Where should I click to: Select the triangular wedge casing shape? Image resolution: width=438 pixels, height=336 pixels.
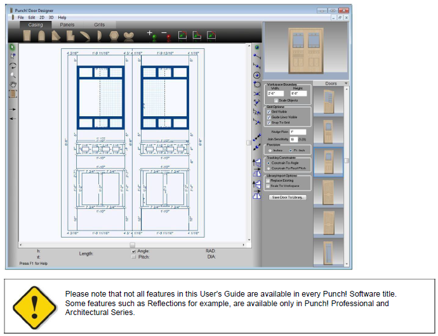pyautogui.click(x=56, y=36)
